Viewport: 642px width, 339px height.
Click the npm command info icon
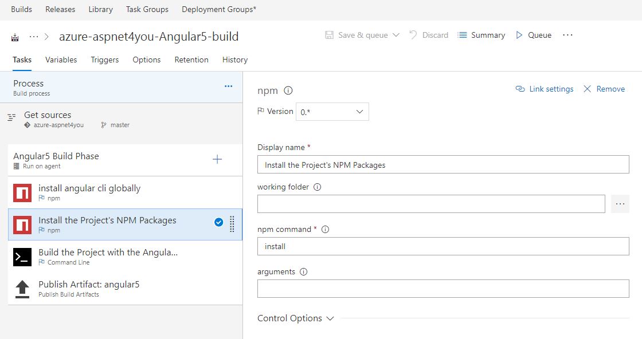(x=326, y=230)
